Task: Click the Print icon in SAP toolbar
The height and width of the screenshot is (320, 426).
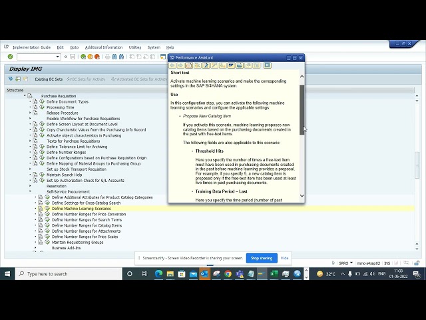Action: (107, 57)
